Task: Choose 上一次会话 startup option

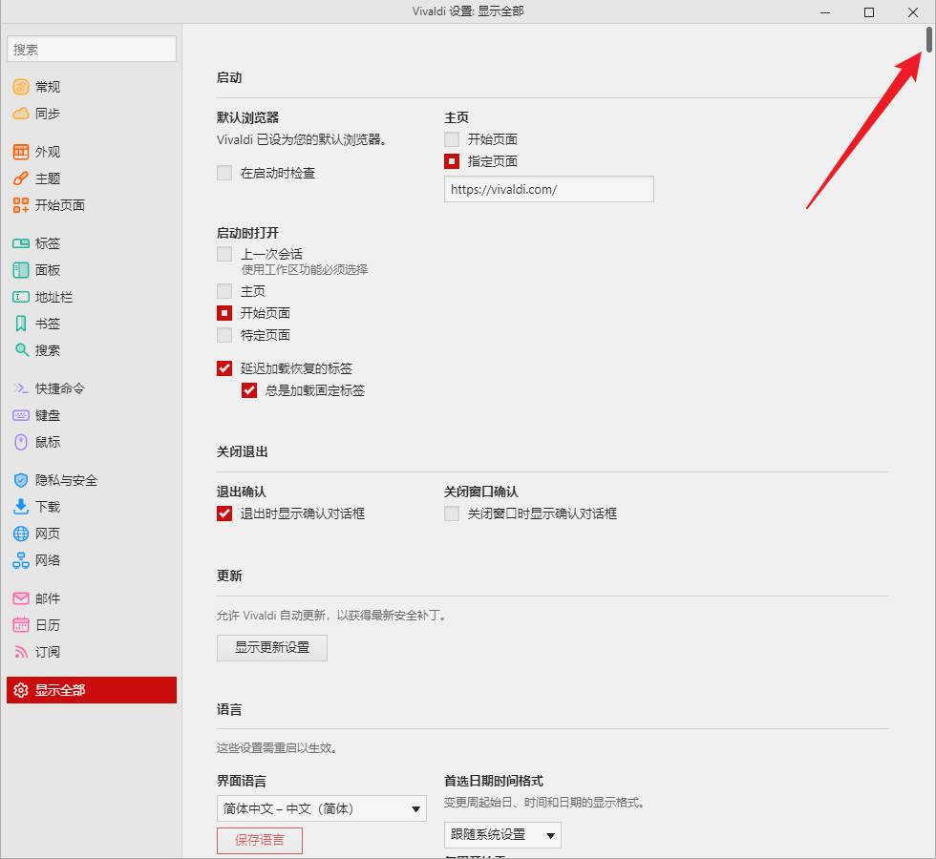Action: click(224, 254)
